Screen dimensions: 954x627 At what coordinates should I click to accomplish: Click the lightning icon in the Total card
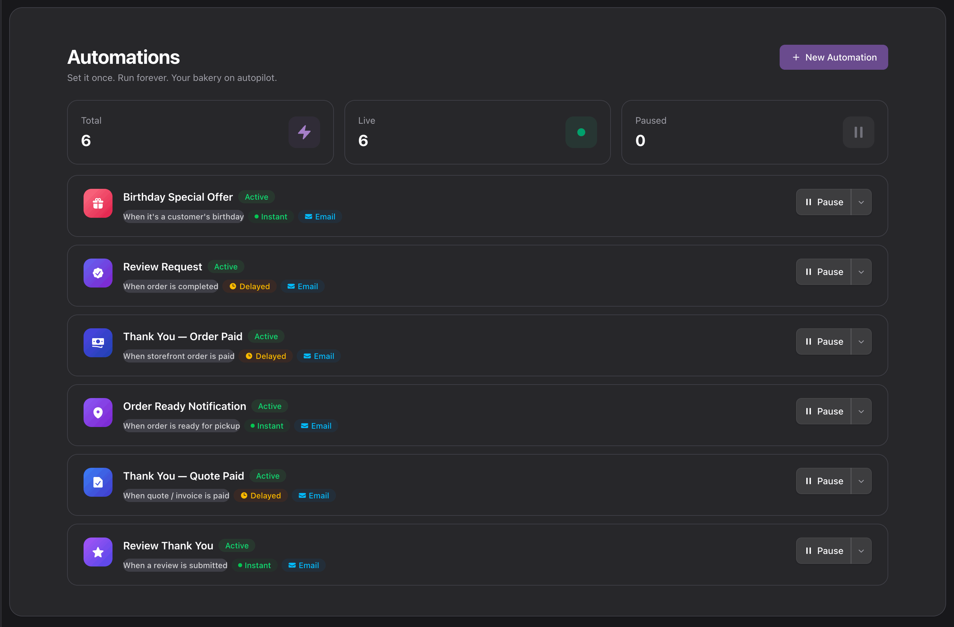(304, 132)
